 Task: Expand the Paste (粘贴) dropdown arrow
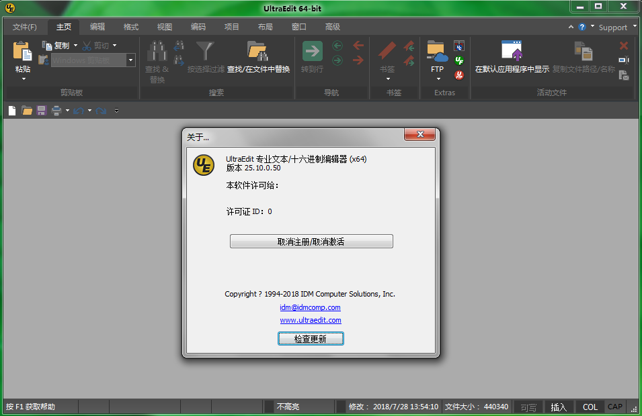point(24,79)
